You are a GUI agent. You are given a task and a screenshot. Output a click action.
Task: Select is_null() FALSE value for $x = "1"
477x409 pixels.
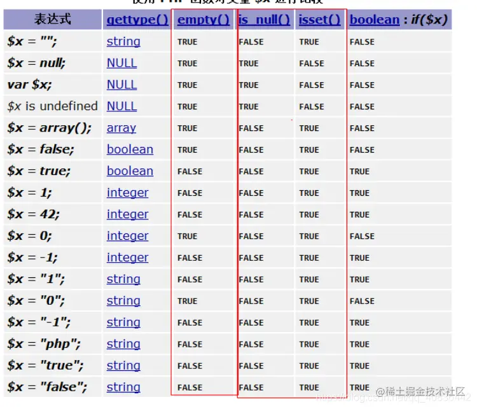pyautogui.click(x=251, y=279)
